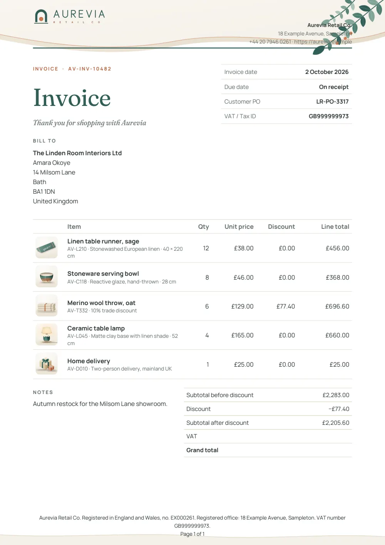Click the £456.00 line total
The width and height of the screenshot is (385, 545).
tap(338, 248)
